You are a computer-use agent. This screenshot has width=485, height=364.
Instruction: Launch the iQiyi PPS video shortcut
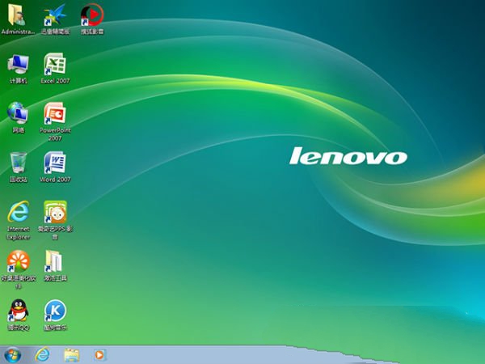(55, 212)
